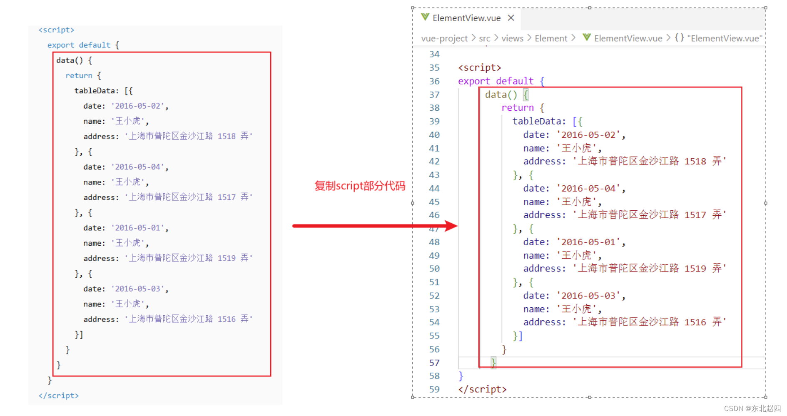Viewport: 787px width, 416px height.
Task: Click '2016-05-02' in left code sample
Action: (x=138, y=106)
